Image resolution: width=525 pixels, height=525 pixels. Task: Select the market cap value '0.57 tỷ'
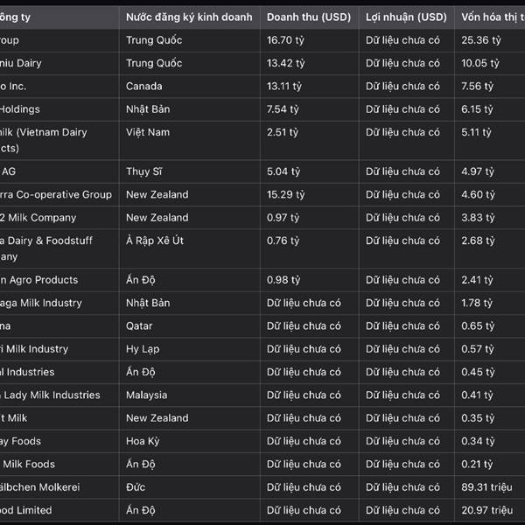[478, 349]
